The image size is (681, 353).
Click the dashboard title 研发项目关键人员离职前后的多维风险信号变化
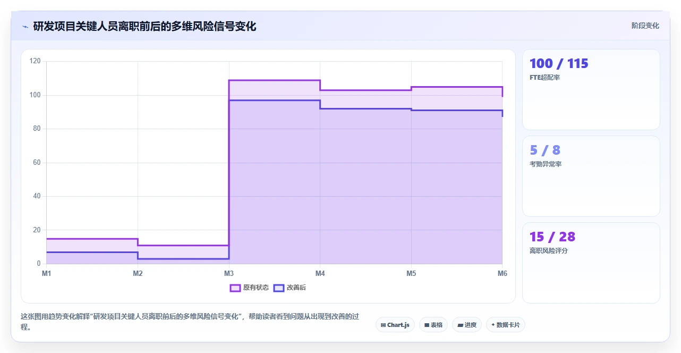[144, 26]
